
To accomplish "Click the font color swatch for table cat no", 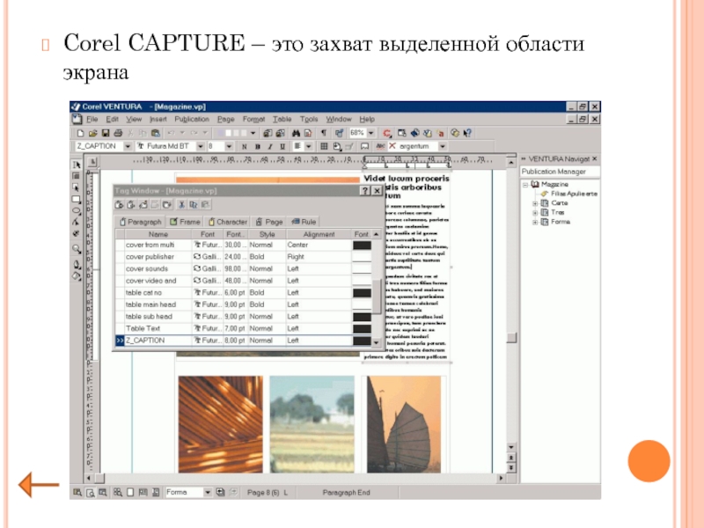I will coord(362,292).
